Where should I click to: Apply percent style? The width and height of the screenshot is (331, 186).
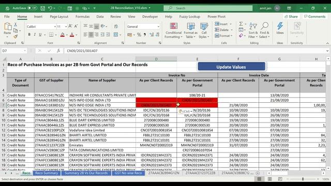click(x=139, y=35)
